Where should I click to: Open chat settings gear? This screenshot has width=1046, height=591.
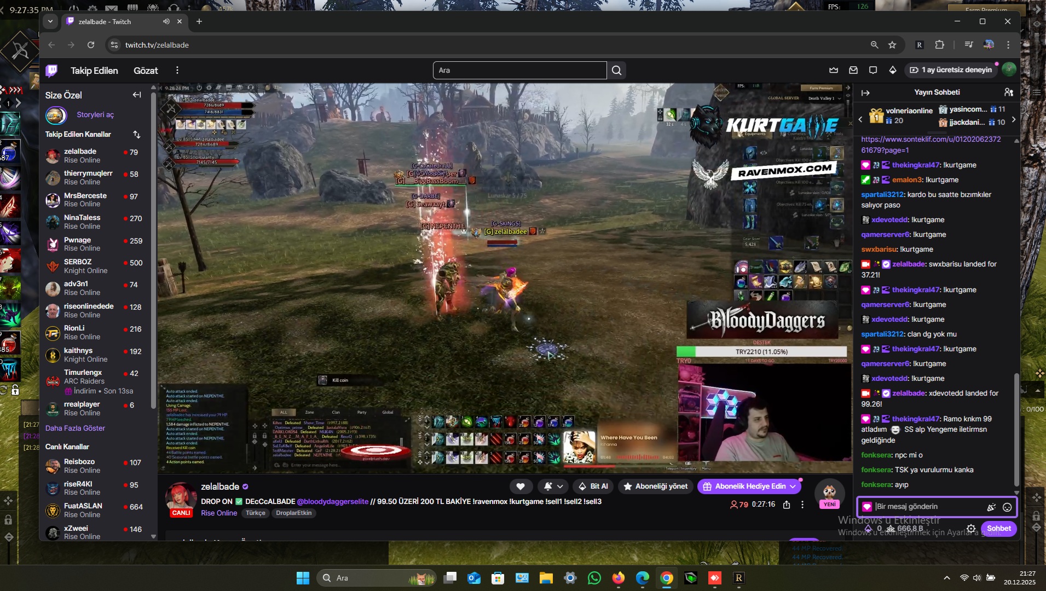(971, 528)
